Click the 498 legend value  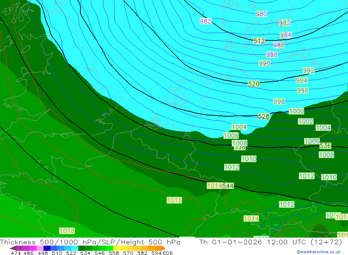pos(42,253)
